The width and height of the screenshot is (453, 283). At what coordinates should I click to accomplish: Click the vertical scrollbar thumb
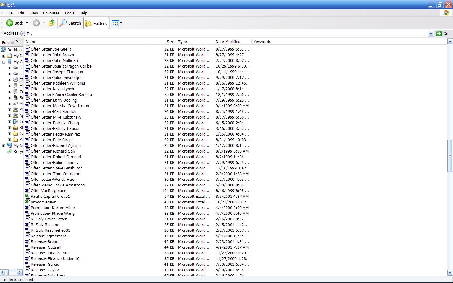[x=450, y=156]
